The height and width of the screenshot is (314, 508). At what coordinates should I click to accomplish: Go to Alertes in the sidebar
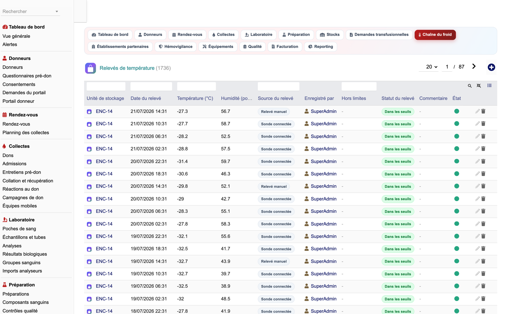click(x=10, y=44)
